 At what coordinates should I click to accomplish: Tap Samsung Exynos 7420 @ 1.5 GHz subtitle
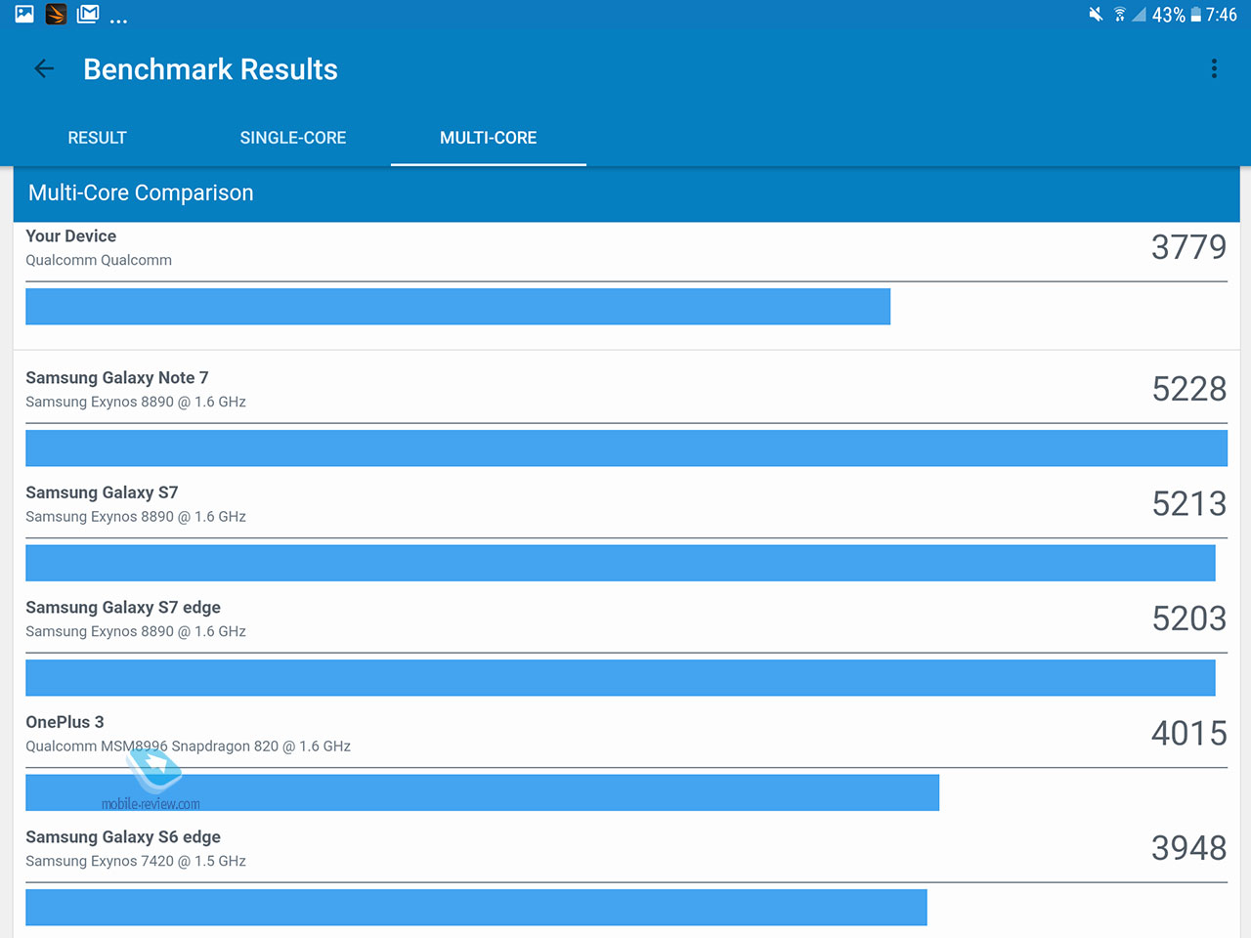136,861
